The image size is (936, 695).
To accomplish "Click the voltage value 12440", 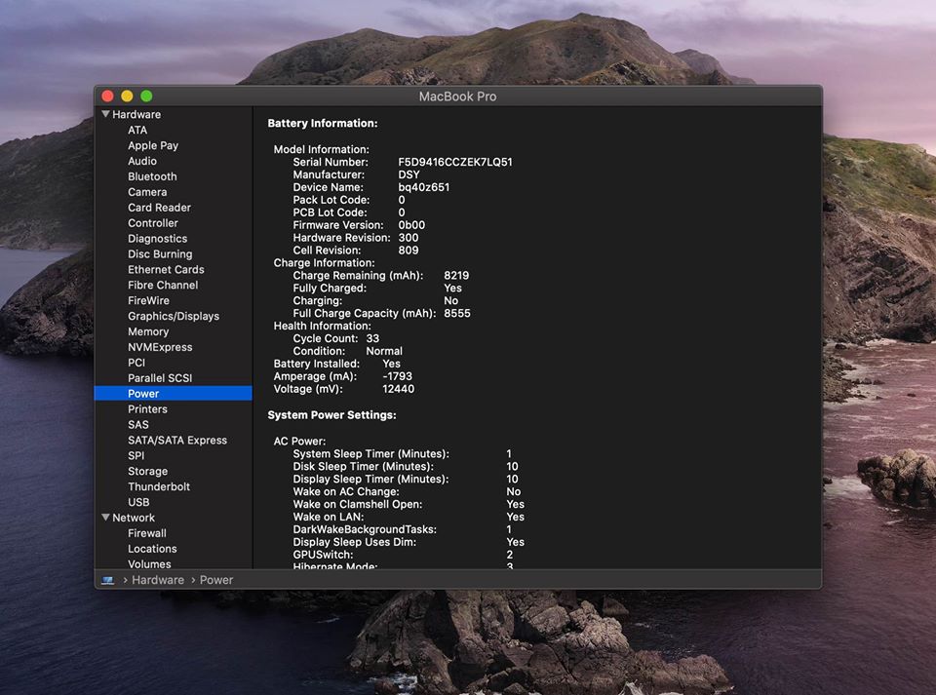I will point(399,389).
